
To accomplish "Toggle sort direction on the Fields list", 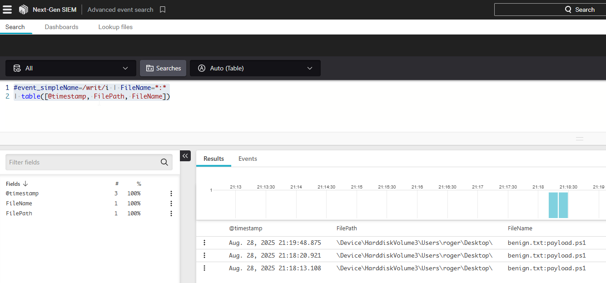I will tap(24, 184).
